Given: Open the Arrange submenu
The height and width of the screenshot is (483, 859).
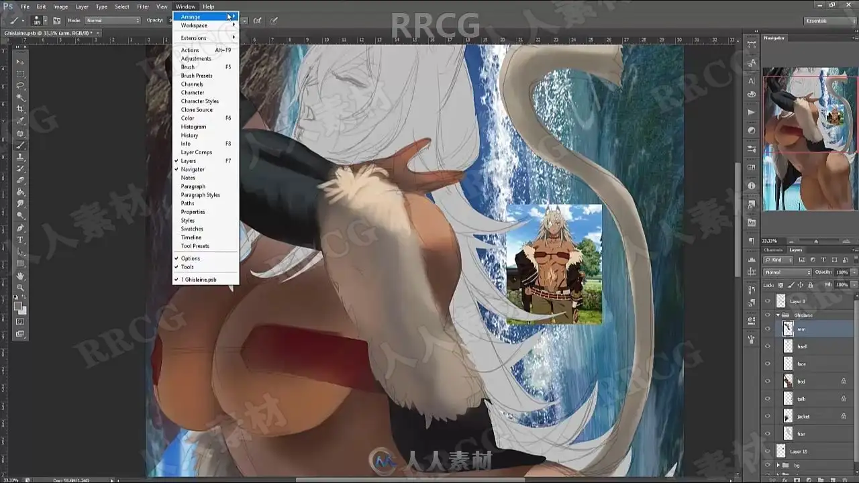Looking at the screenshot, I should [x=205, y=17].
